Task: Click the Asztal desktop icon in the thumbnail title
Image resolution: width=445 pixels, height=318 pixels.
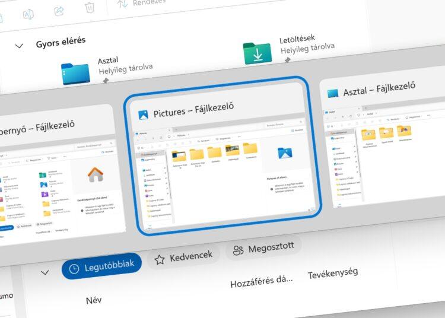Action: click(333, 93)
